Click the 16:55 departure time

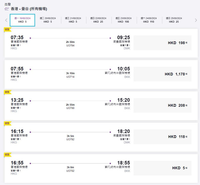click(x=17, y=163)
